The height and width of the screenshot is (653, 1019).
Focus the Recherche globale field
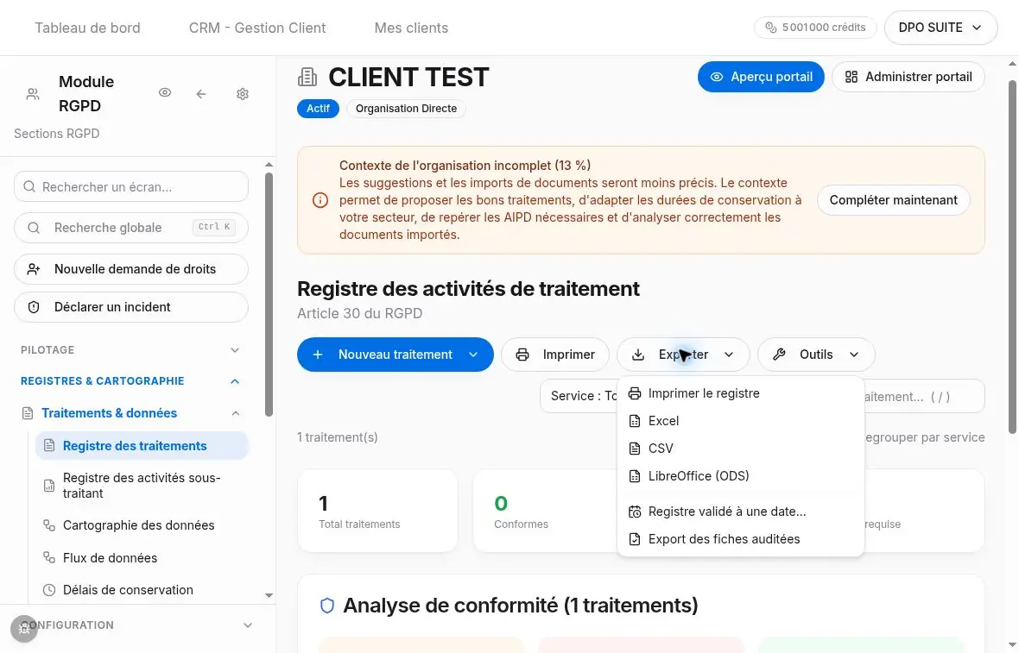pos(130,228)
